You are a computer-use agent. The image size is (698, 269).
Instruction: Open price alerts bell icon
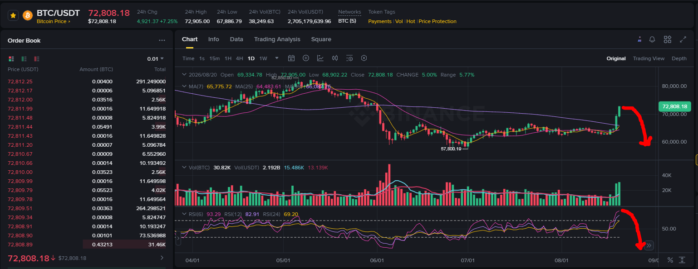pos(652,39)
